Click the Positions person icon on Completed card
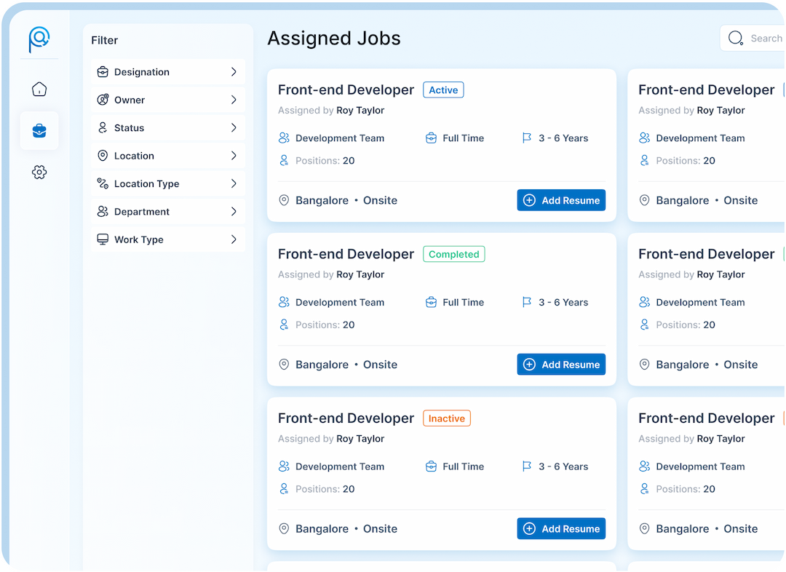Screen dimensions: 786x572 [285, 325]
